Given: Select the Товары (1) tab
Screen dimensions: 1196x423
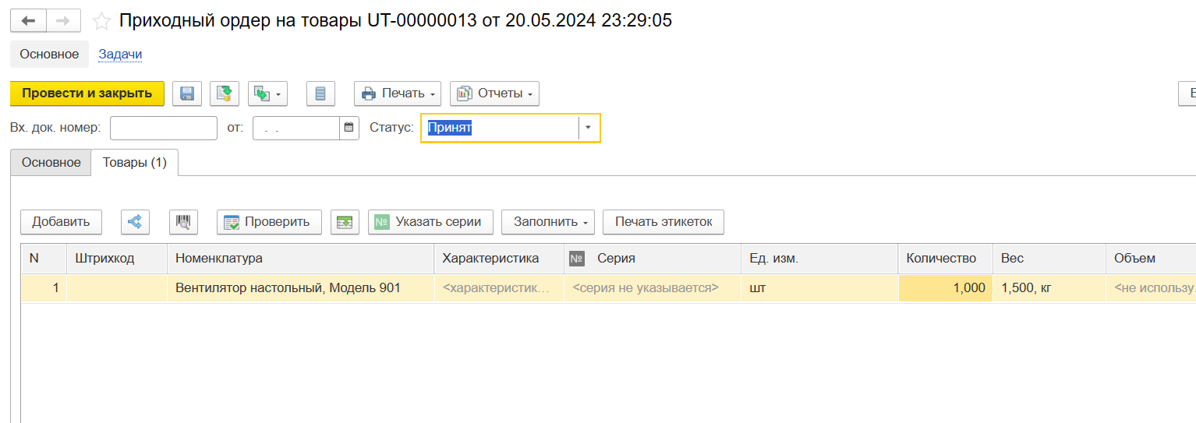Looking at the screenshot, I should (135, 163).
